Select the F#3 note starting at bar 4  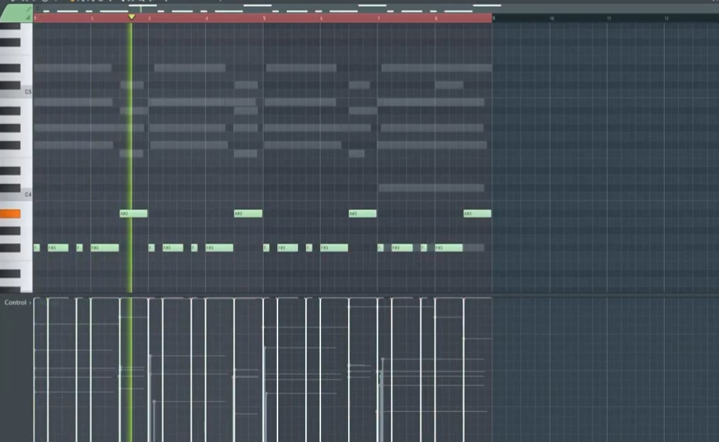click(219, 248)
